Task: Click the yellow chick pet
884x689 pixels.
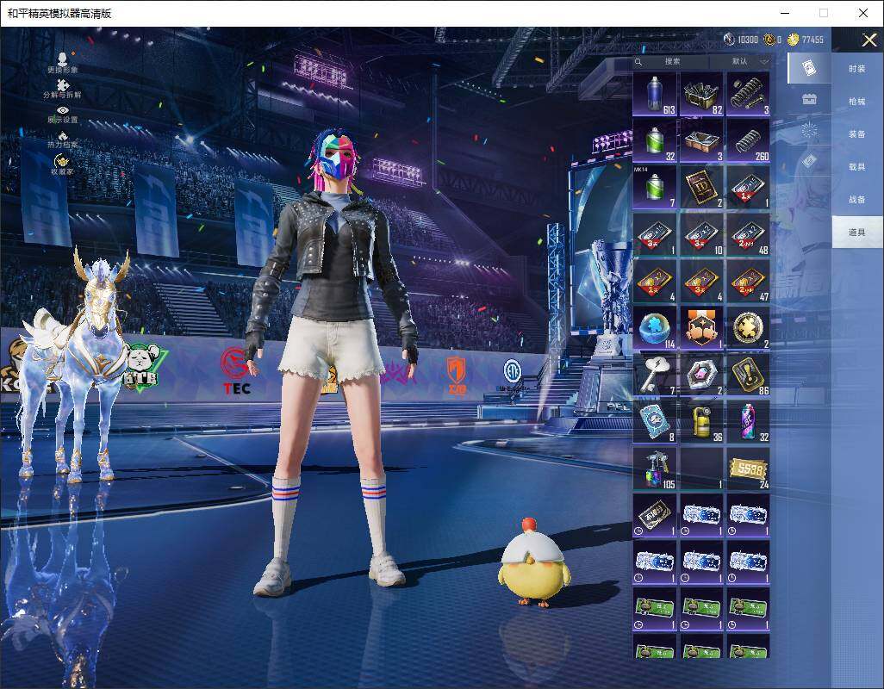Action: tap(532, 563)
